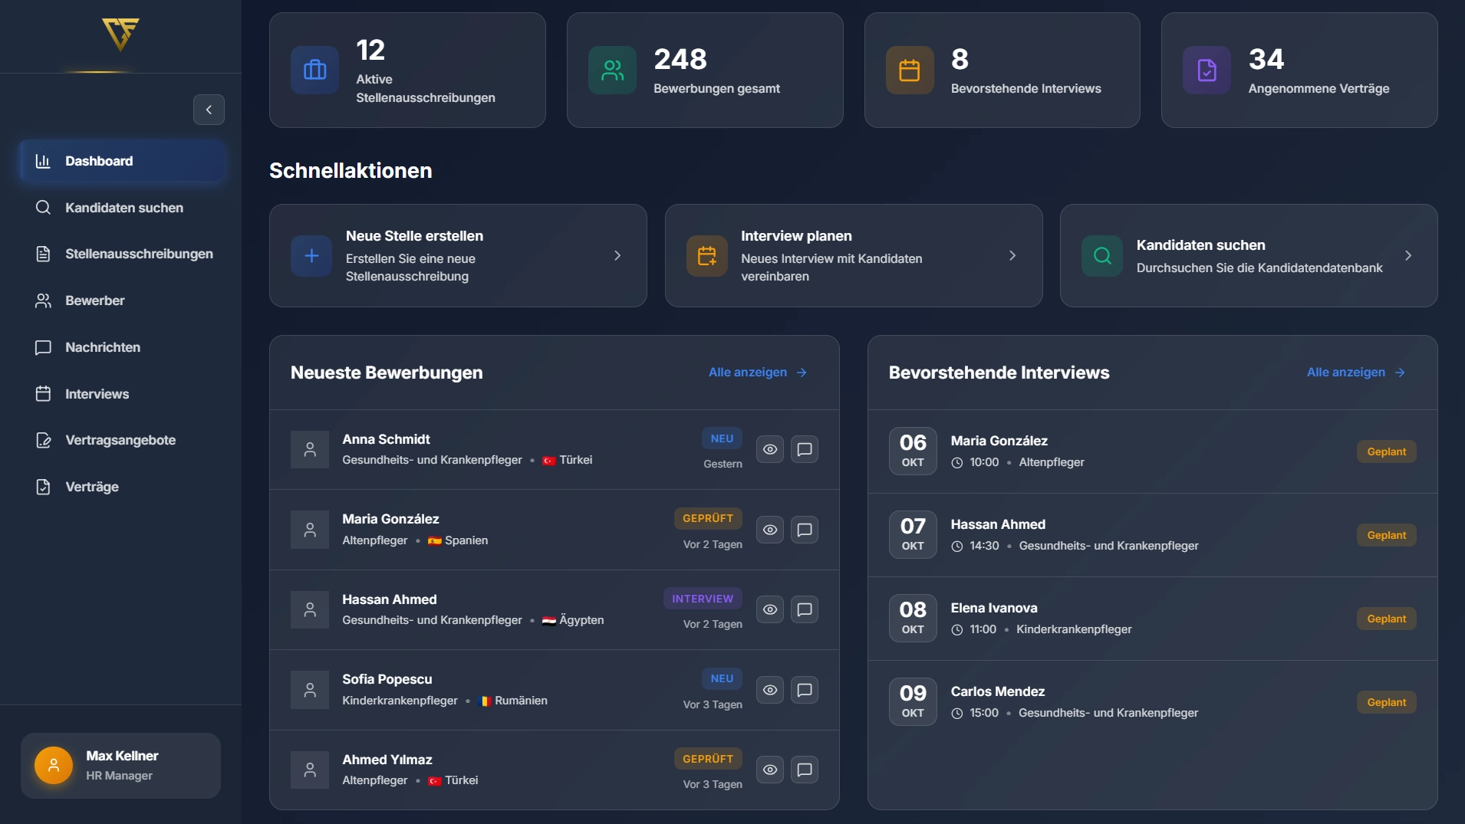Viewport: 1465px width, 824px height.
Task: Open message icon for Anna Schmidt
Action: click(x=804, y=450)
